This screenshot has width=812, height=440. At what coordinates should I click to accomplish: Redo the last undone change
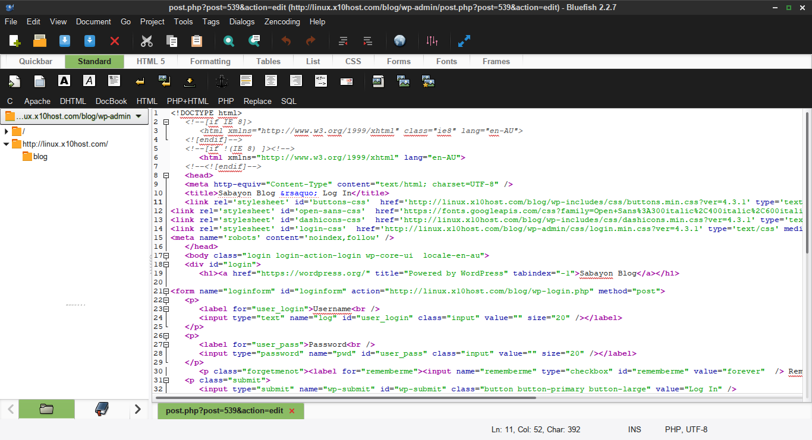[x=311, y=41]
